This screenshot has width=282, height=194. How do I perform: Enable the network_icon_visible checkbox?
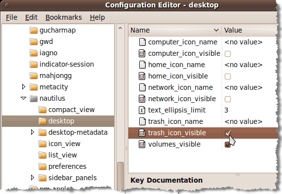point(228,99)
